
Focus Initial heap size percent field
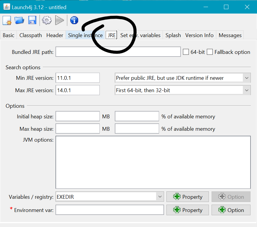(137, 116)
